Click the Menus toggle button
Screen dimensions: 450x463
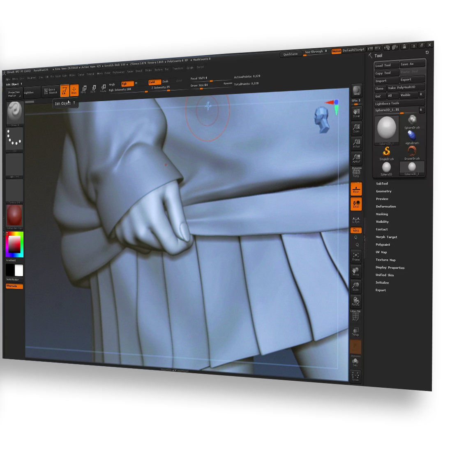coord(336,51)
